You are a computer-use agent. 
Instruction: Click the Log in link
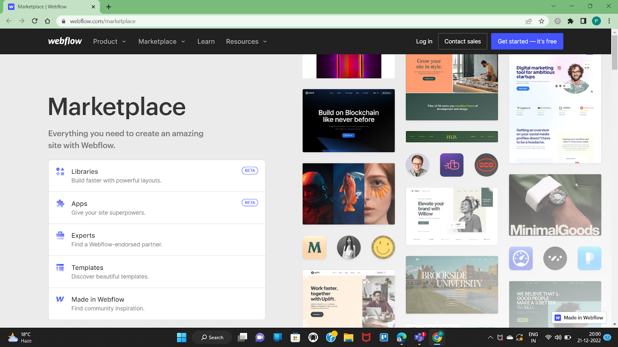point(424,41)
